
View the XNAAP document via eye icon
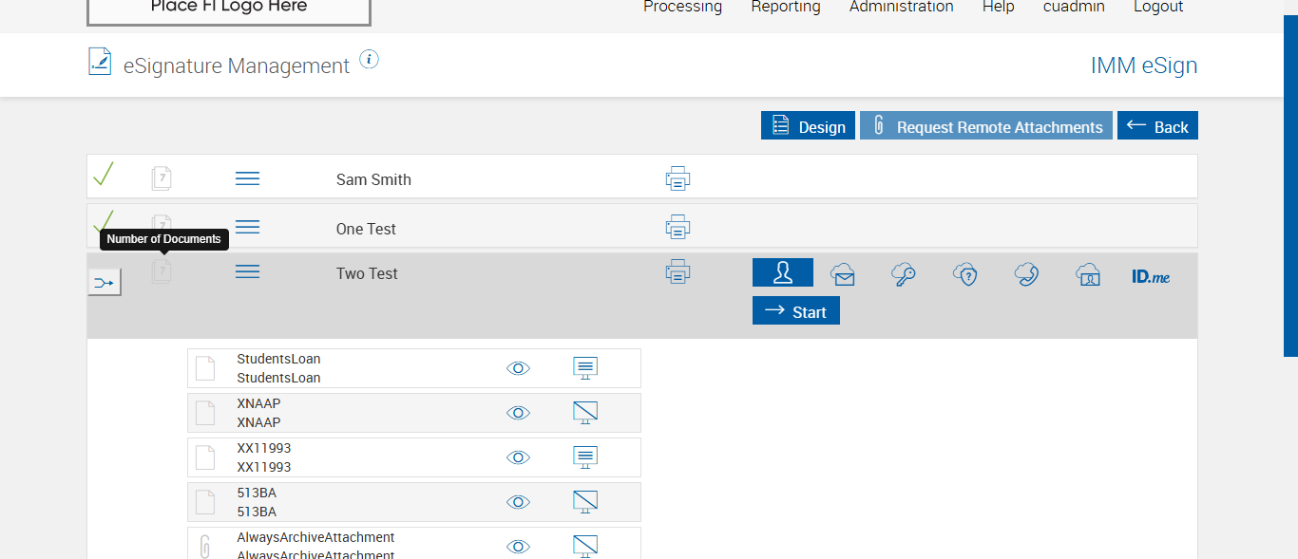click(518, 413)
